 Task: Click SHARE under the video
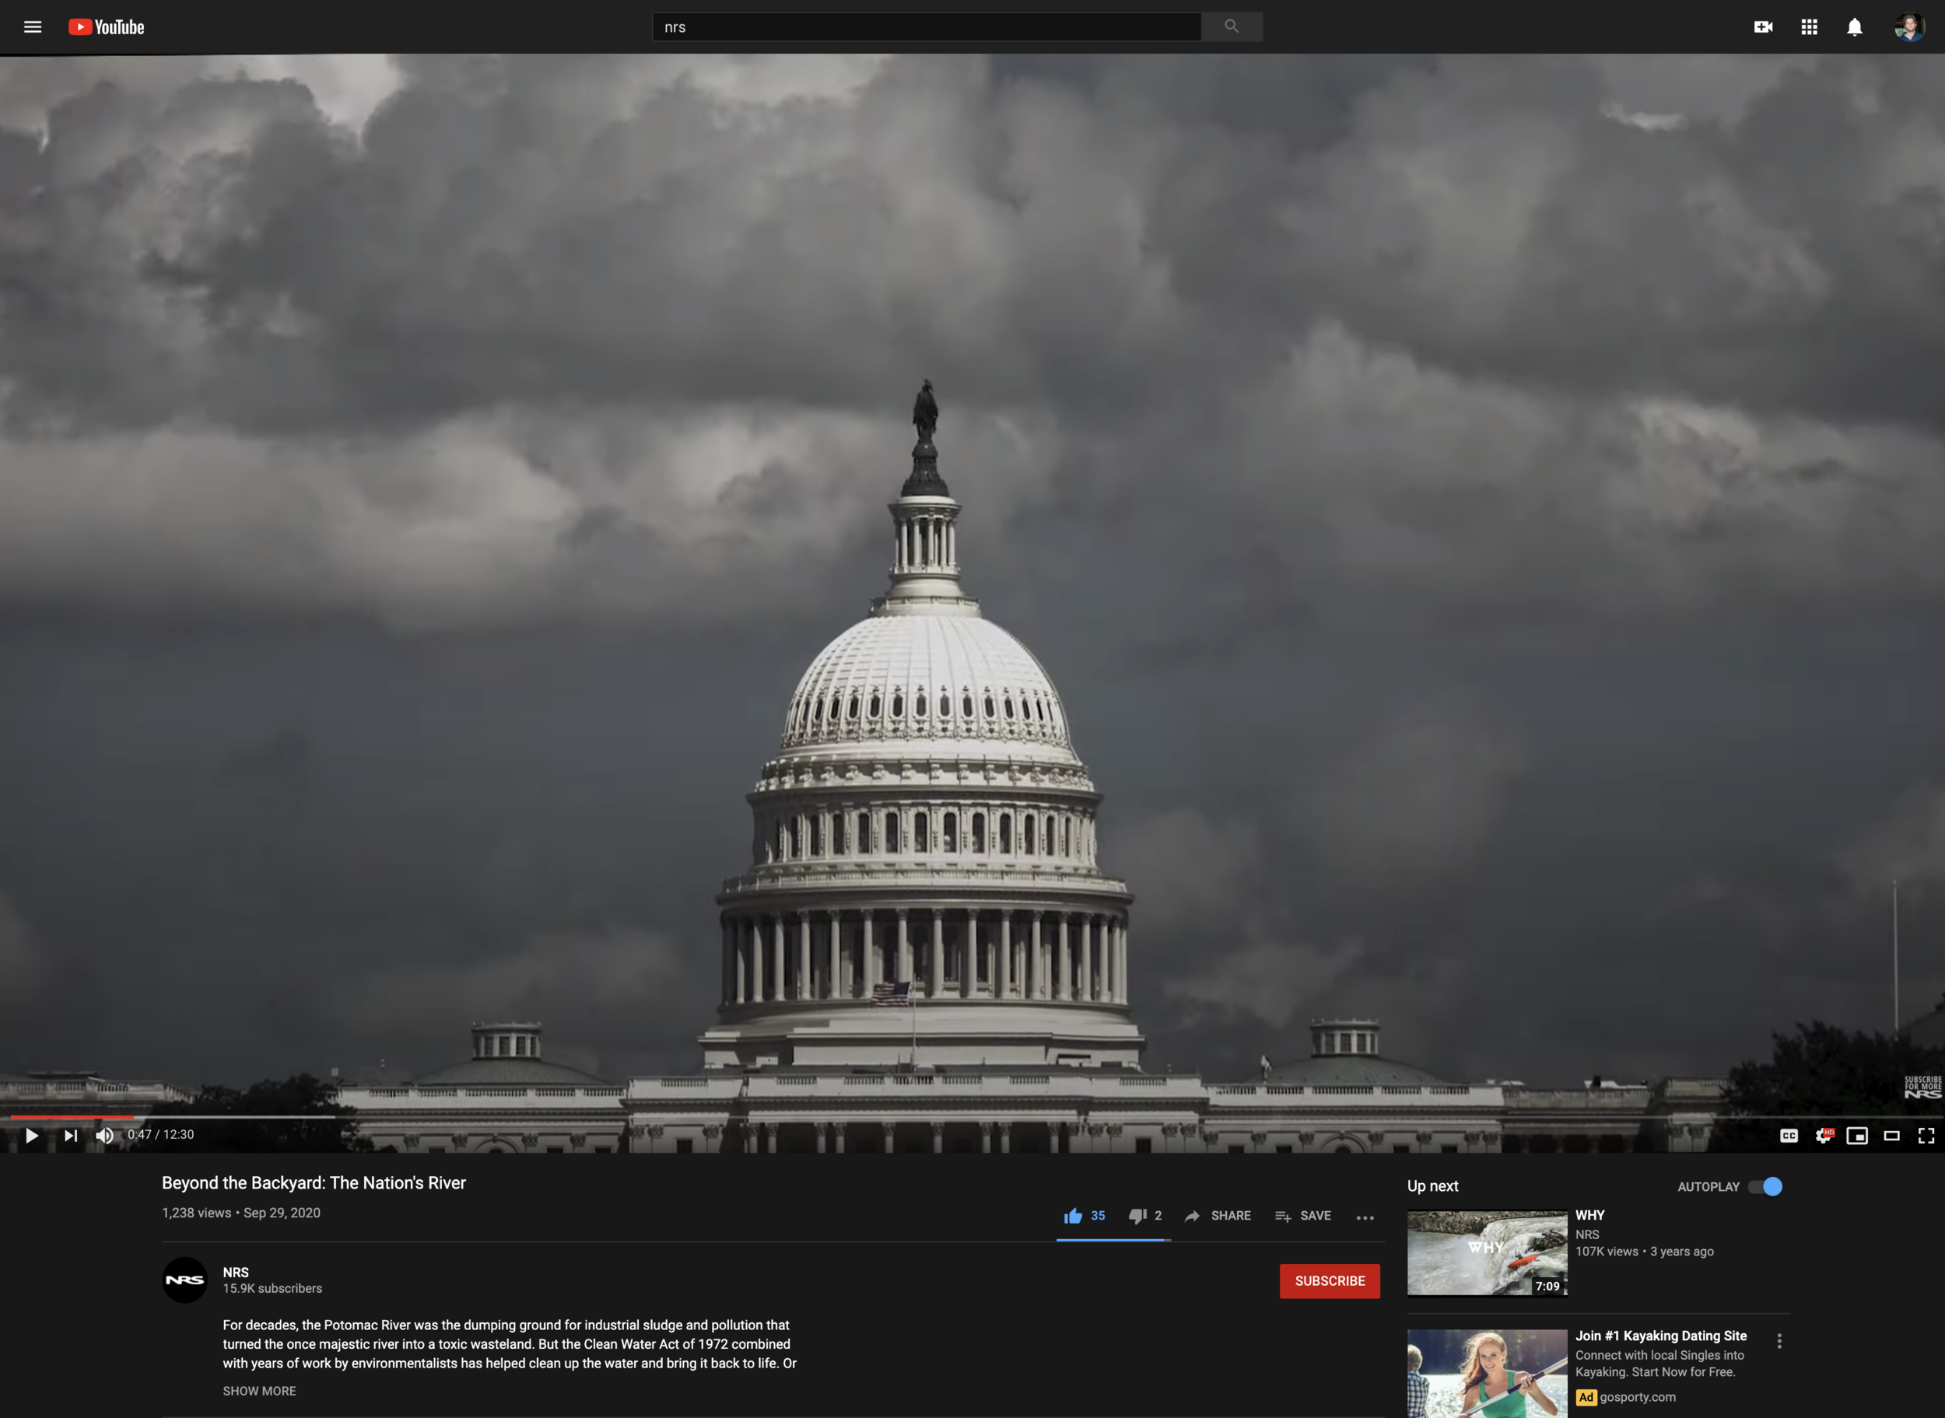click(1217, 1216)
